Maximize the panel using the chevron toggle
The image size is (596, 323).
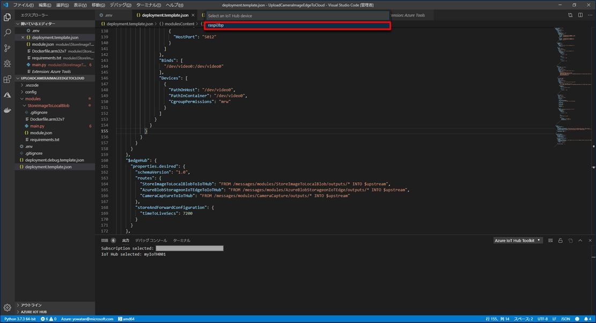[580, 241]
